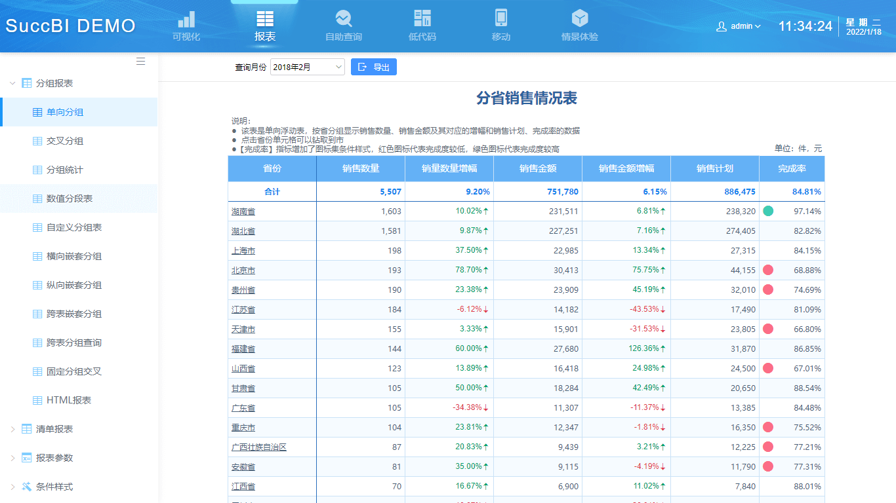Open the 可视化 visualization module
896x503 pixels.
pos(186,25)
